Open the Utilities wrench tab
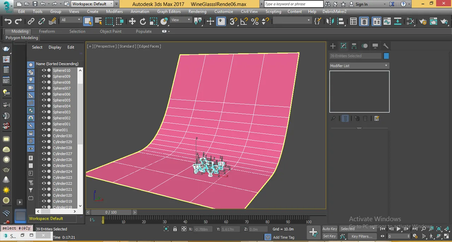452x242 pixels. [386, 46]
